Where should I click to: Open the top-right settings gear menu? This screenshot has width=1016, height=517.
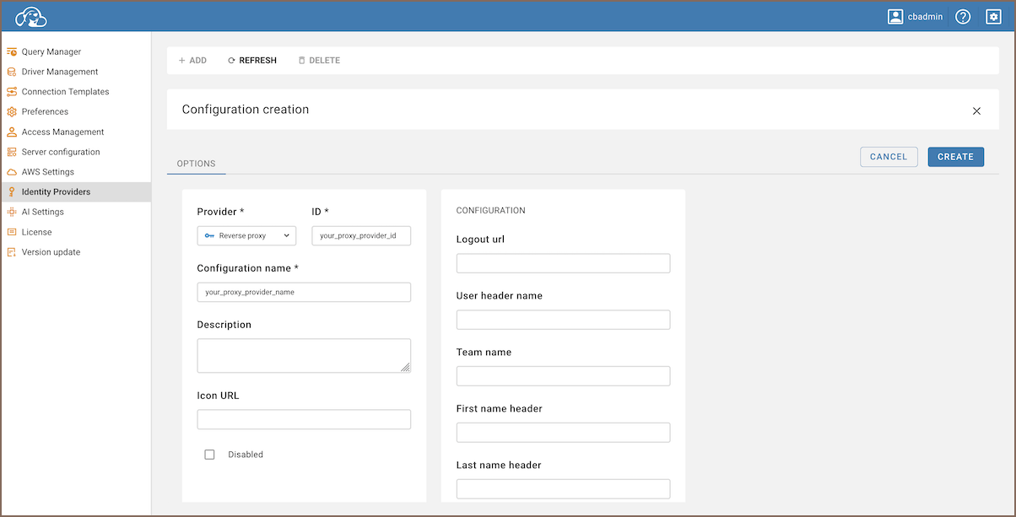(993, 16)
